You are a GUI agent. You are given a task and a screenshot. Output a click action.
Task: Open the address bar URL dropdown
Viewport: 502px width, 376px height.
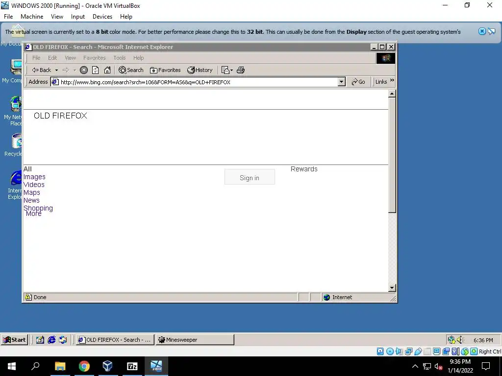pyautogui.click(x=342, y=82)
